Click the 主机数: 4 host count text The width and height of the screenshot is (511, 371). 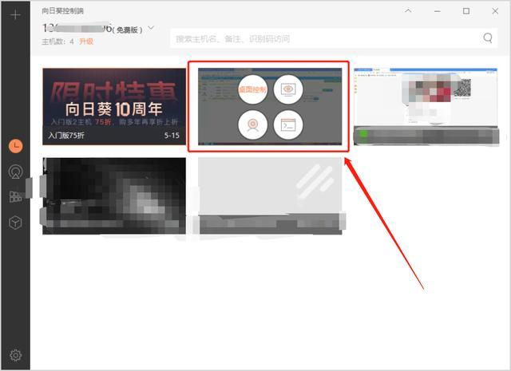(57, 41)
